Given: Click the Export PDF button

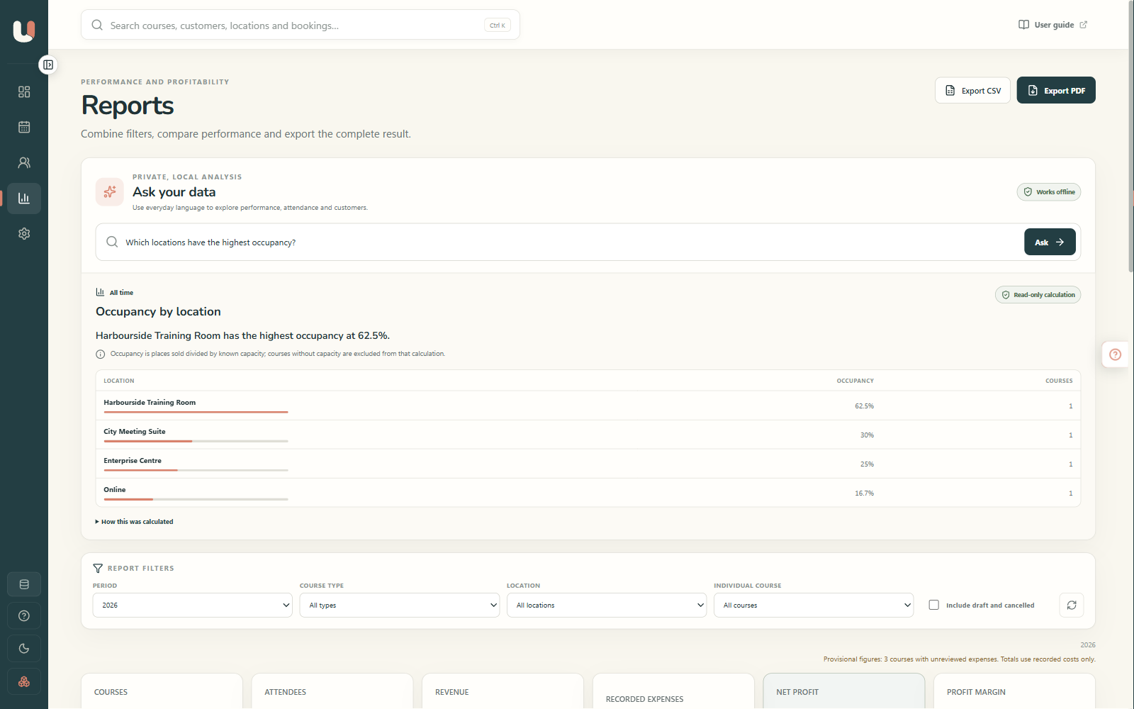Looking at the screenshot, I should coord(1056,91).
